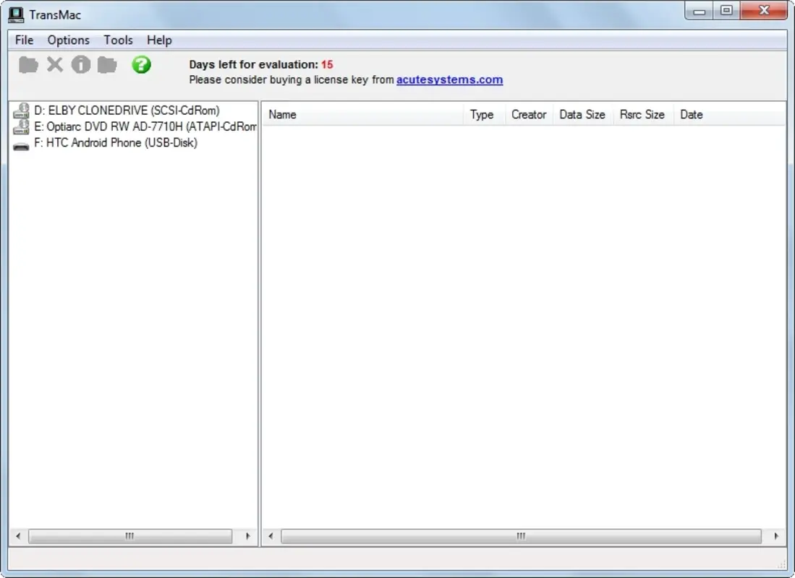Click the TransMac icon in the title bar
795x578 pixels.
pos(16,13)
